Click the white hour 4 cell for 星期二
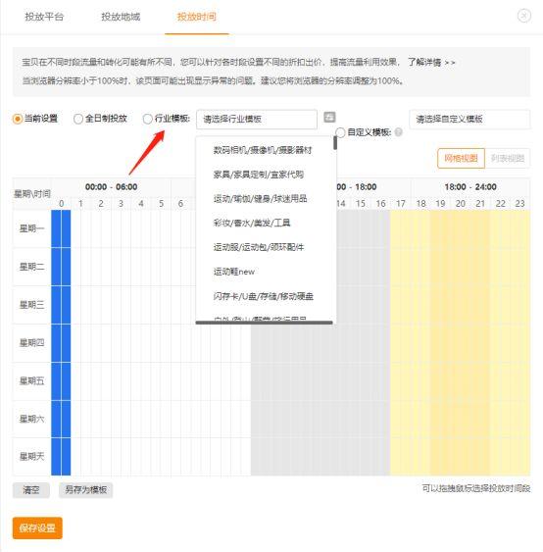The height and width of the screenshot is (552, 543). click(x=141, y=267)
